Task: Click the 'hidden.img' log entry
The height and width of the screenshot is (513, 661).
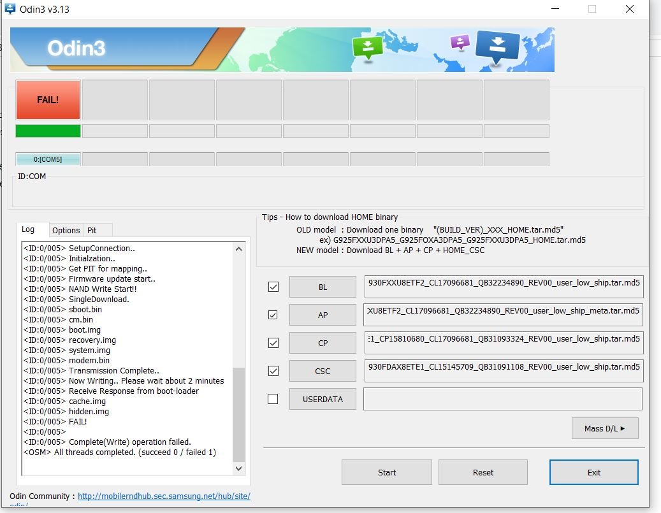Action: point(66,412)
